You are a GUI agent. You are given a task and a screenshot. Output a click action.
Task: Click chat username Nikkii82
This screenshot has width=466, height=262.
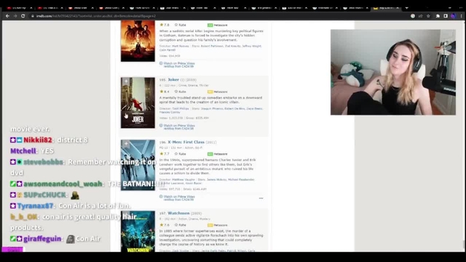[38, 140]
